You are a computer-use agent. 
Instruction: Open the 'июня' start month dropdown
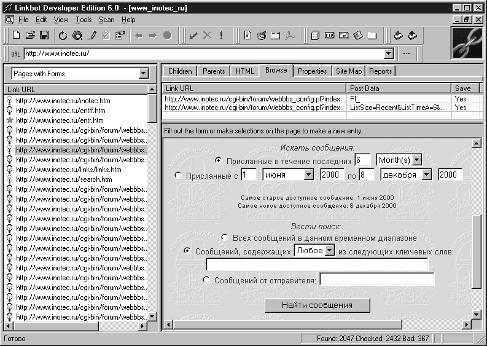tap(308, 175)
